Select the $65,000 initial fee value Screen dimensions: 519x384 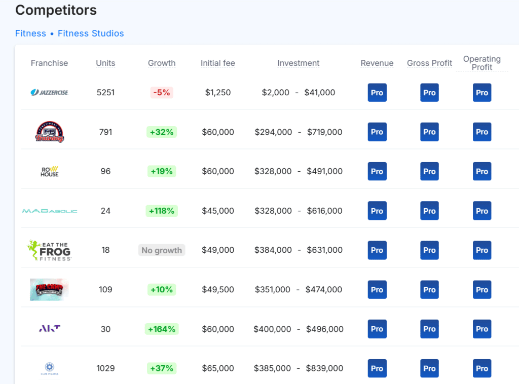pos(218,368)
